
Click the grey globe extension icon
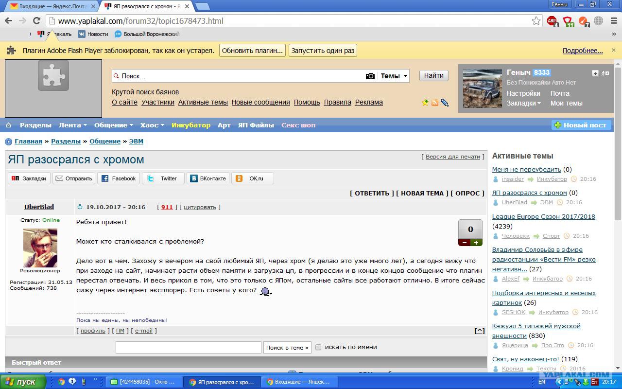point(599,20)
